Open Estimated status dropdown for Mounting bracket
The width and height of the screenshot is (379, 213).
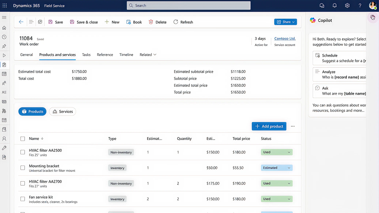(277, 168)
